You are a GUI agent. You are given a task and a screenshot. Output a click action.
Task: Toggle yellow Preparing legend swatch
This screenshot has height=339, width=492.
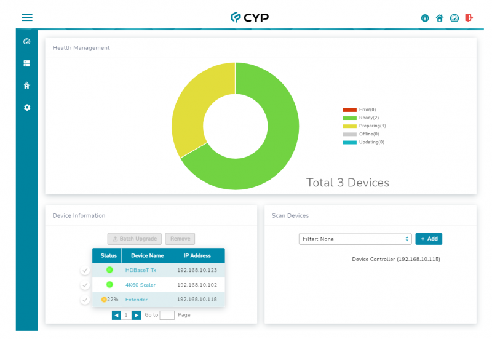(x=349, y=126)
